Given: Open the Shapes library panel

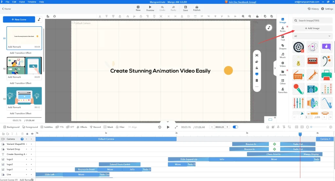Looking at the screenshot, I should pyautogui.click(x=283, y=46).
